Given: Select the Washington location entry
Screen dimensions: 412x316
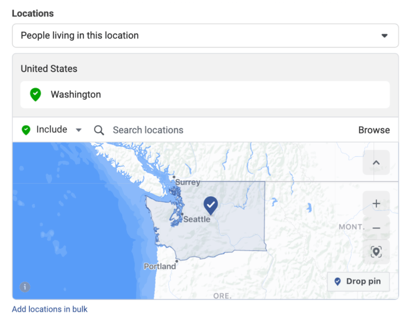Looking at the screenshot, I should click(x=205, y=94).
